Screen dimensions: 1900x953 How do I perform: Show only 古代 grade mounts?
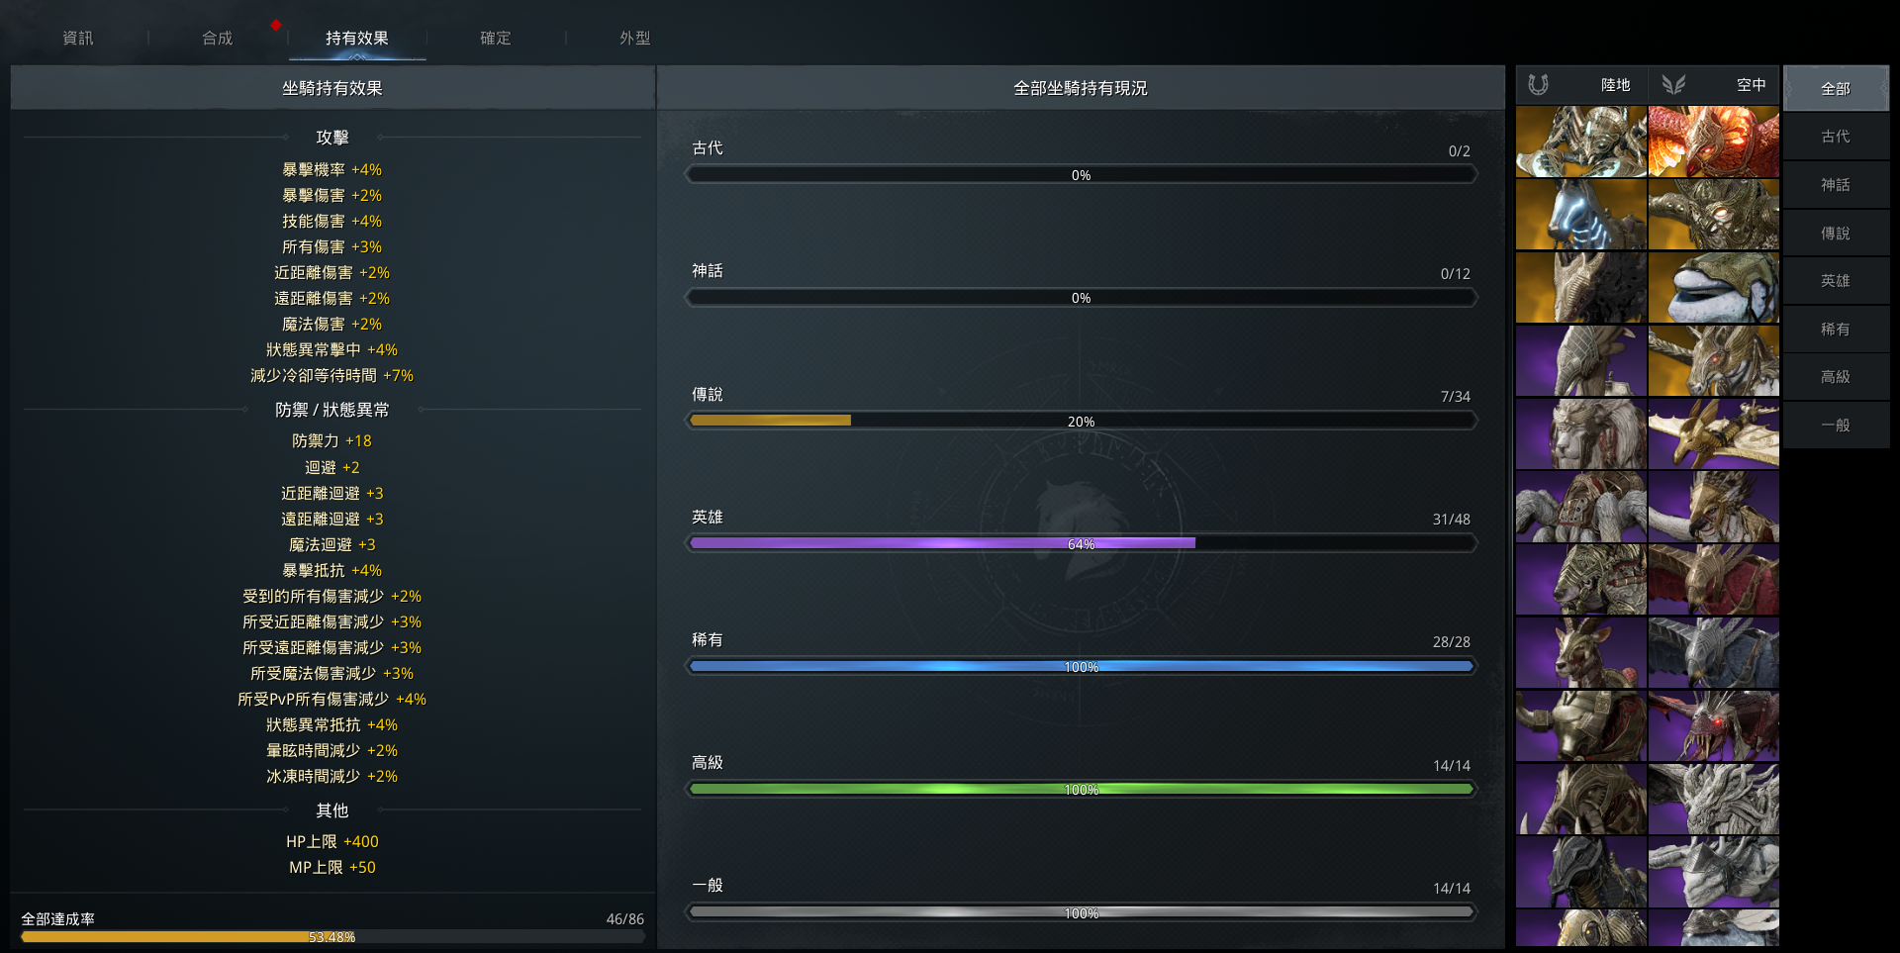1836,137
